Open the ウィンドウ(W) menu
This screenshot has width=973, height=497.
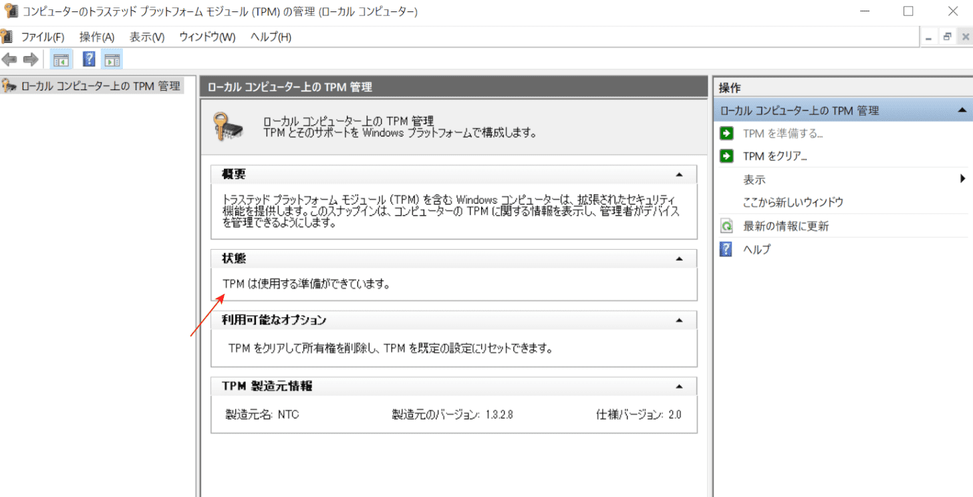(x=207, y=37)
